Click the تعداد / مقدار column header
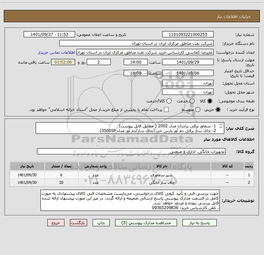 pos(61,166)
